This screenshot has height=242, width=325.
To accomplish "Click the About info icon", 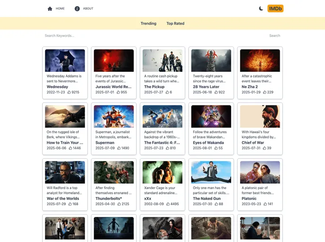I will coord(77,9).
